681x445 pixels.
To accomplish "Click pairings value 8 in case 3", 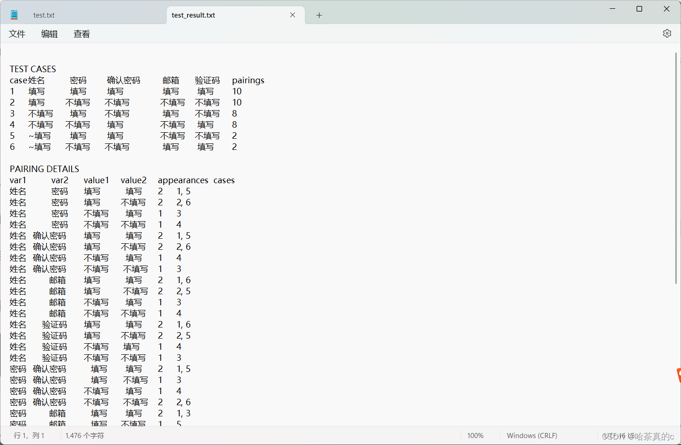I will [235, 113].
